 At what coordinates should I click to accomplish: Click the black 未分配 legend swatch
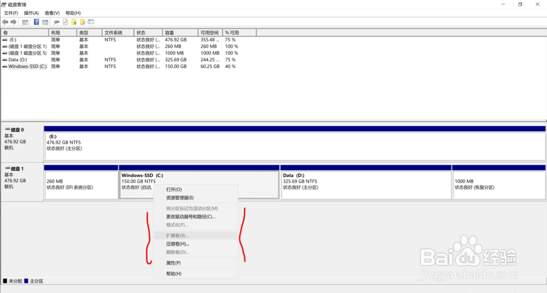(5, 281)
